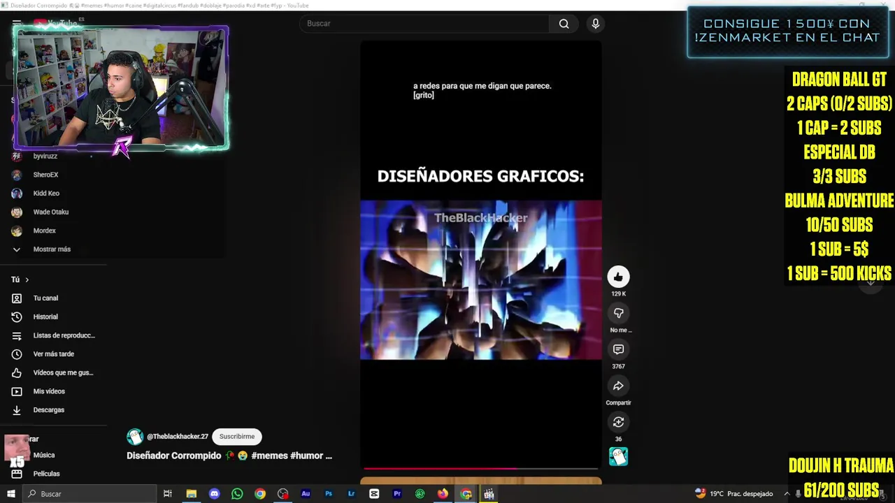Like the short with the thumbs-up button
This screenshot has width=895, height=503.
(618, 277)
